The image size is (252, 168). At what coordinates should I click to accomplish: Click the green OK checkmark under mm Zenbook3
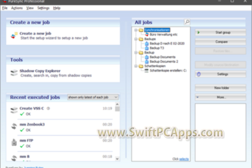pos(22,130)
